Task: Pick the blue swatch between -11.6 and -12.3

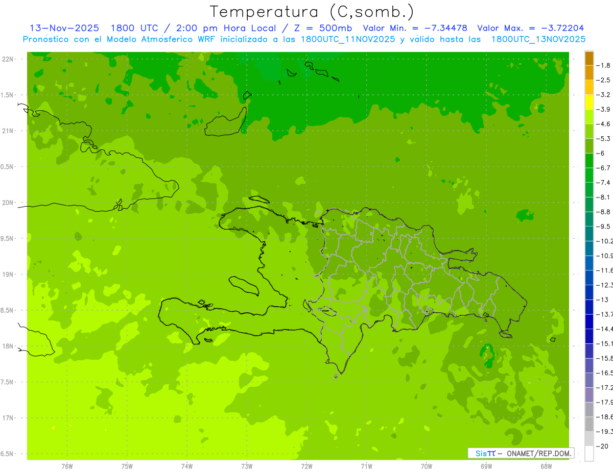Action: [589, 278]
